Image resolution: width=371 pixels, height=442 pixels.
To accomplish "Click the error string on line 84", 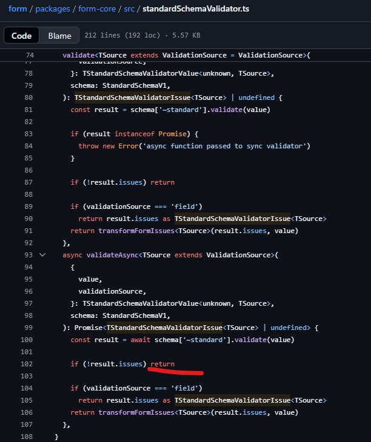I will [224, 146].
